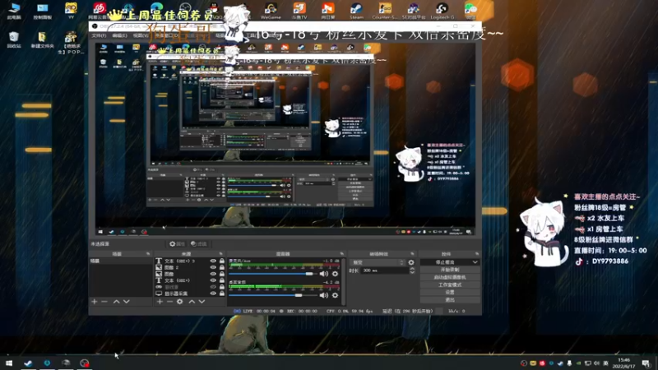Decrease transition duration with down stepper
This screenshot has width=658, height=370.
coord(412,273)
